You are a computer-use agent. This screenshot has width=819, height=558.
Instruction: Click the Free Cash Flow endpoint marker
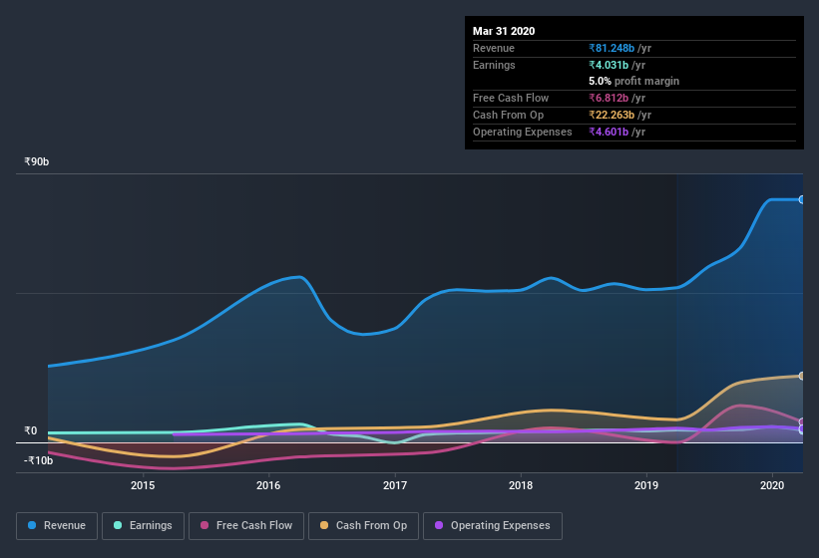coord(802,421)
